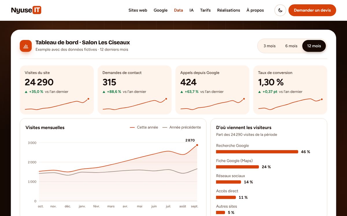Click the Demandes de contact card
The width and height of the screenshot is (347, 216).
pos(134,90)
